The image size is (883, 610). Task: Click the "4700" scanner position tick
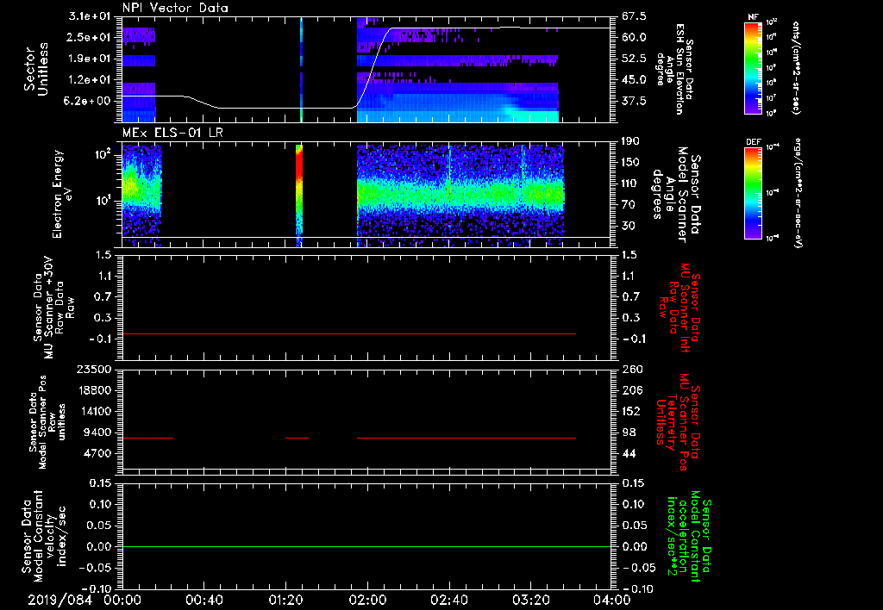(x=97, y=453)
